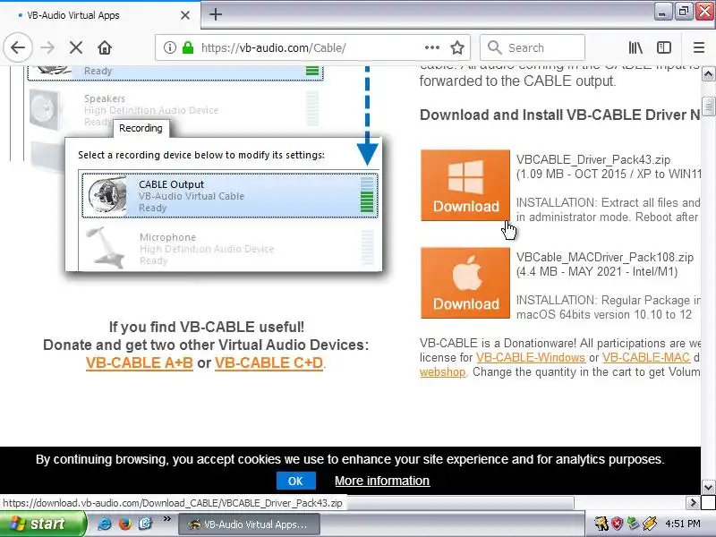Click the Recording tab in the illustration
716x537 pixels.
pos(141,128)
